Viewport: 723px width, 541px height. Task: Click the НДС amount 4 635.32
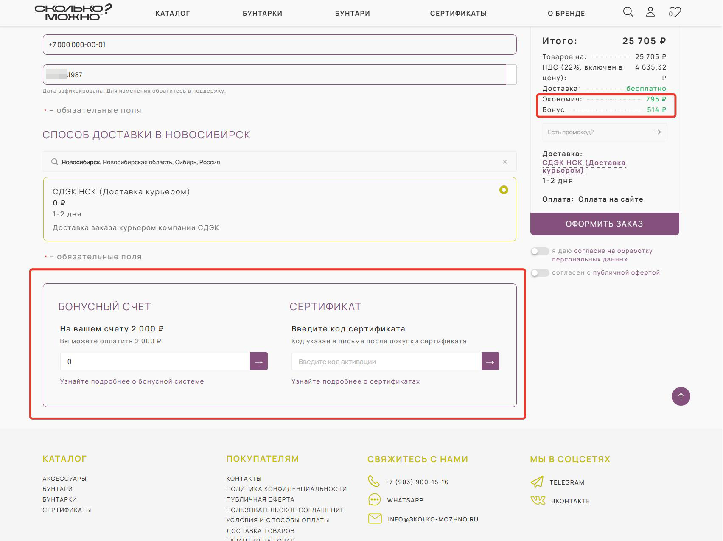click(651, 67)
